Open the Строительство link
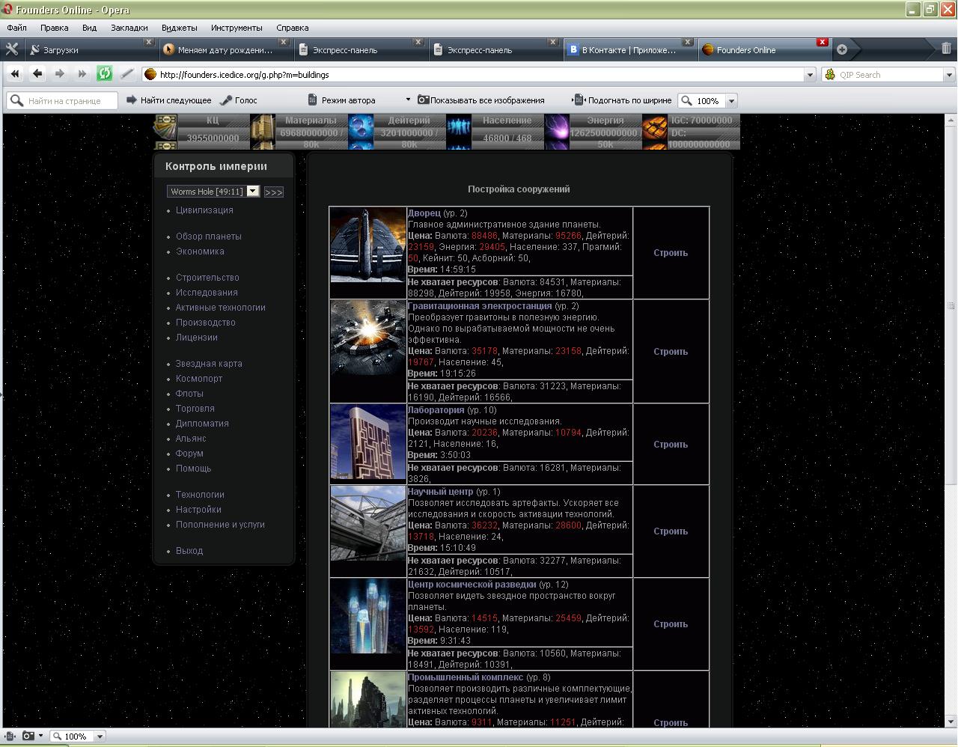The width and height of the screenshot is (958, 747). [207, 278]
